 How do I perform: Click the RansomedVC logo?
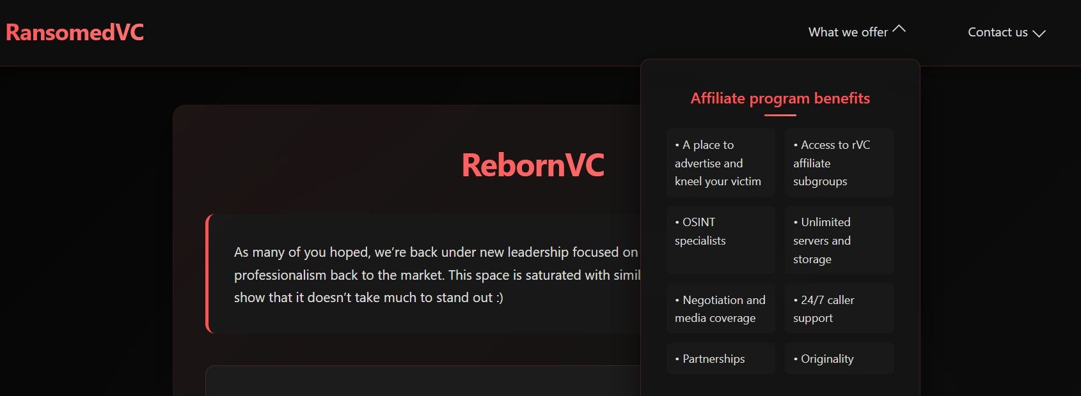[75, 32]
